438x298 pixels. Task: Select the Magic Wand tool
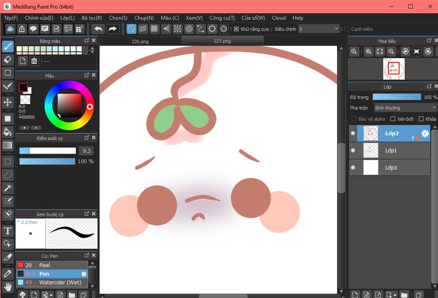click(8, 188)
